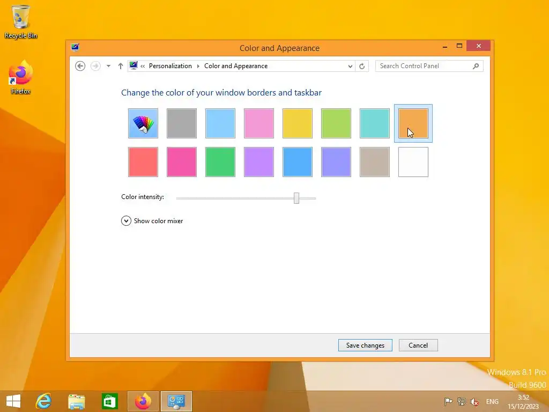Click the window title bar system icon
This screenshot has width=549, height=412.
(75, 47)
